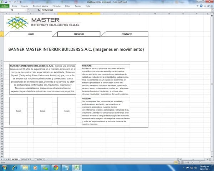Open Windows Explorer folder on taskbar
The height and width of the screenshot is (171, 214).
tap(25, 167)
